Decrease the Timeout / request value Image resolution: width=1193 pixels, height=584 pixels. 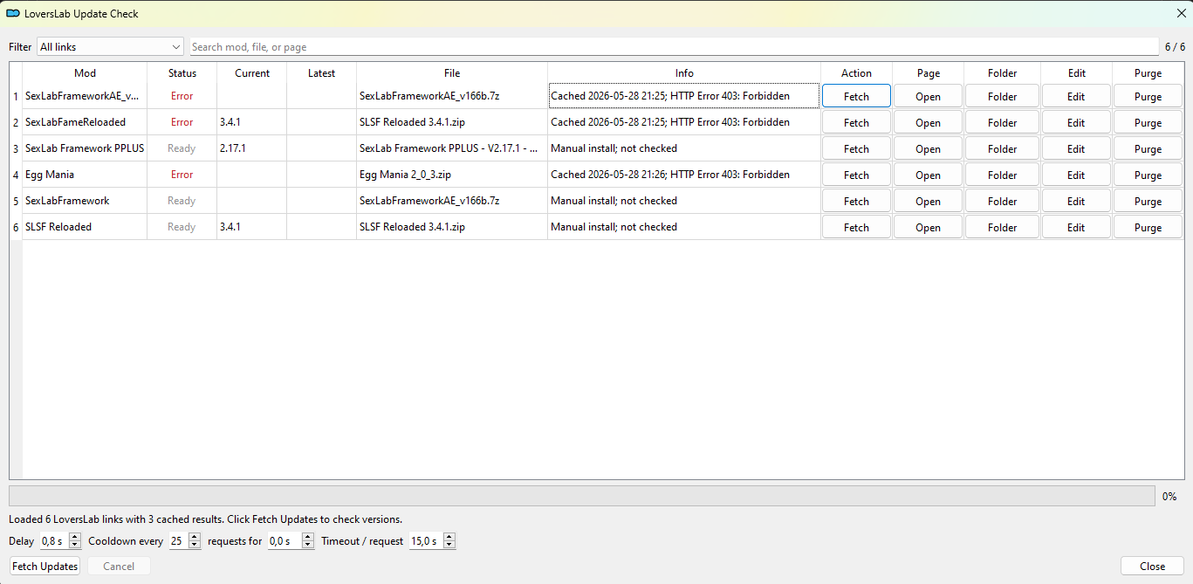pyautogui.click(x=449, y=546)
